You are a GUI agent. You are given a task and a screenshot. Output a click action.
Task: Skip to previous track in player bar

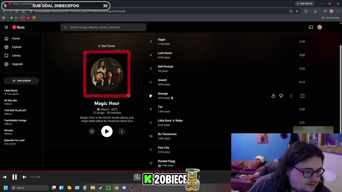5,177
